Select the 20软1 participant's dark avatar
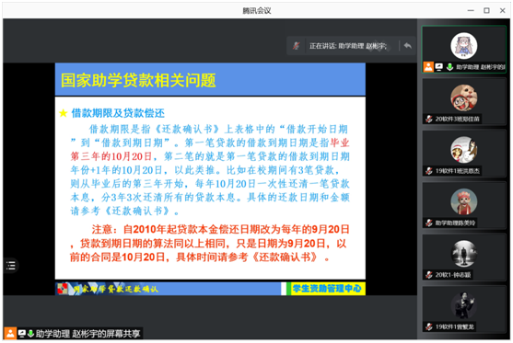Image resolution: width=513 pixels, height=343 pixels. pyautogui.click(x=463, y=254)
